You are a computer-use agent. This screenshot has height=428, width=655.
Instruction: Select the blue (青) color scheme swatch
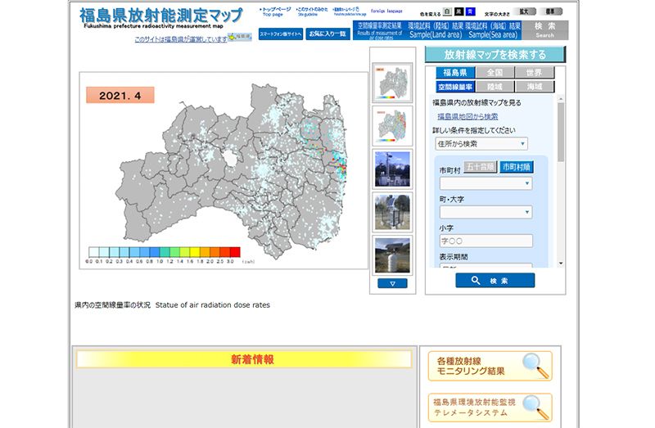click(470, 11)
